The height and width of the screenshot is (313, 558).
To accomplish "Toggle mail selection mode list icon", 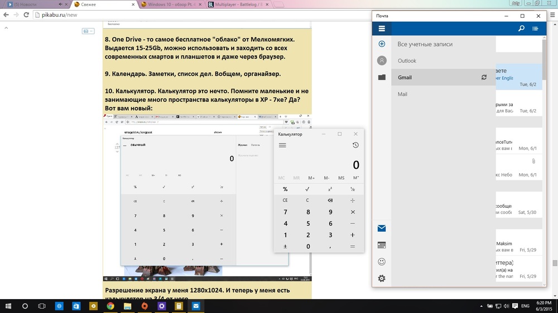I will click(536, 28).
